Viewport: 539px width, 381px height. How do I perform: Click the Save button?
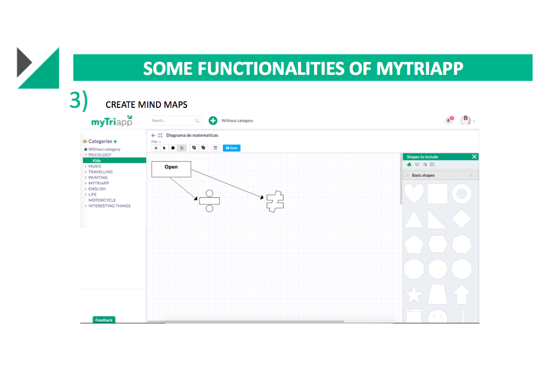[x=232, y=148]
